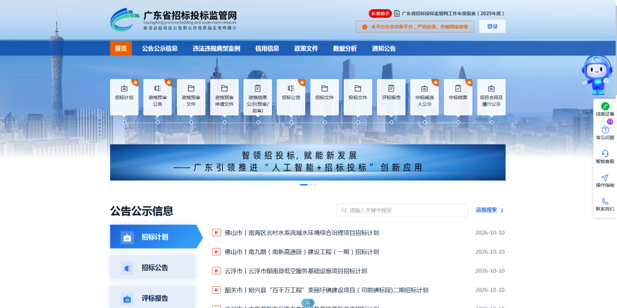Open 通知公告 nav menu

click(x=384, y=49)
